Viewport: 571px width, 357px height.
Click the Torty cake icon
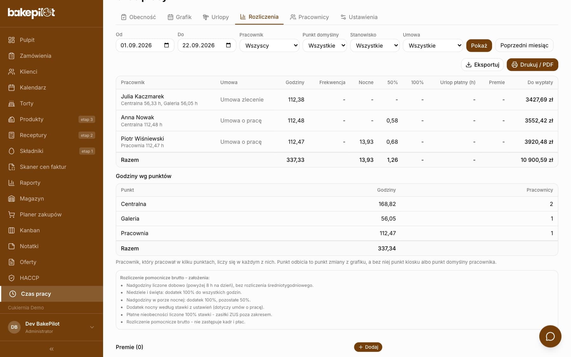coord(11,103)
